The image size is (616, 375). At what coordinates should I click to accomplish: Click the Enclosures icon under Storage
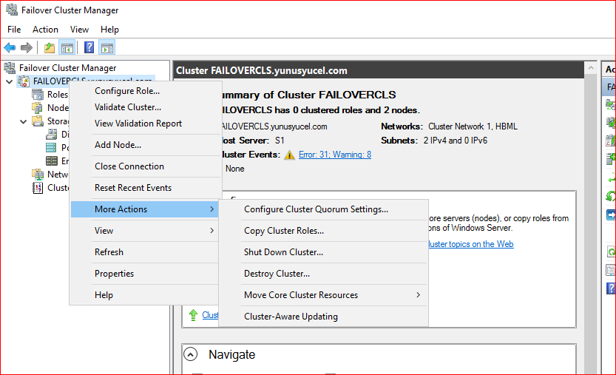pos(52,161)
